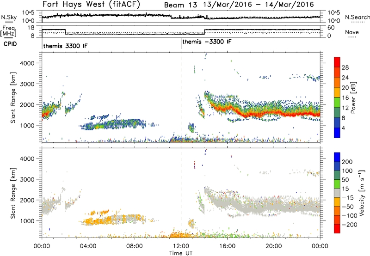Image resolution: width=370 pixels, height=256 pixels.
Task: Click the 'Velocity [m s-1]' colorbar label
Action: click(362, 193)
